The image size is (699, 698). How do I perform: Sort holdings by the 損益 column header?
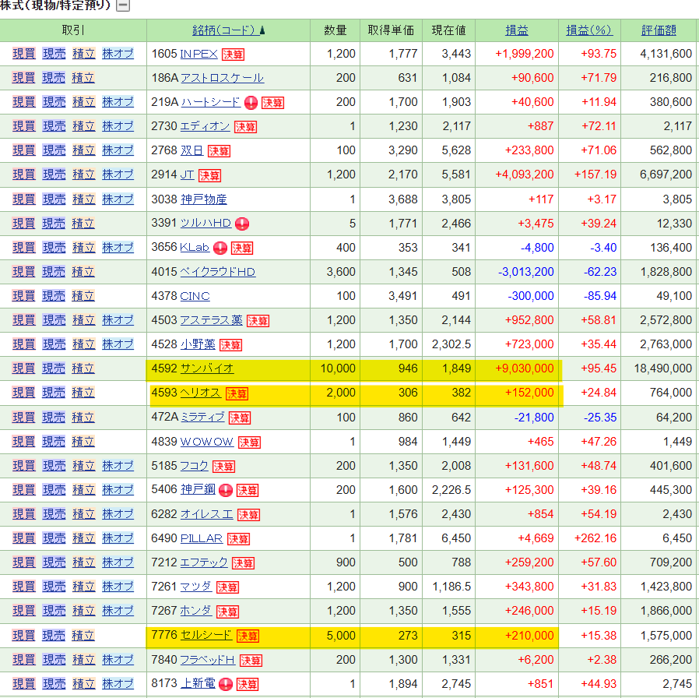tap(516, 30)
